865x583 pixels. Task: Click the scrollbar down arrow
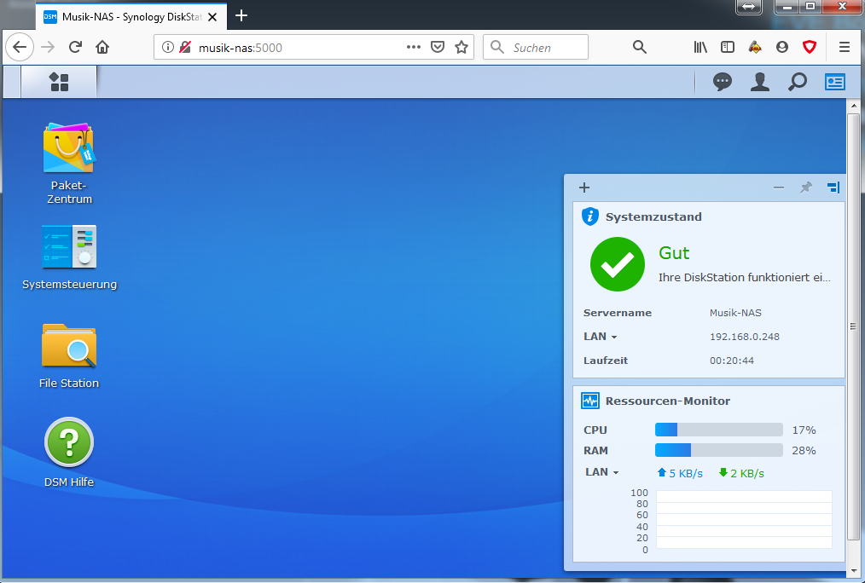pos(853,571)
